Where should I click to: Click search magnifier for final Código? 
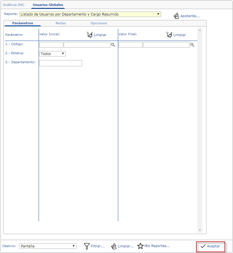point(192,45)
